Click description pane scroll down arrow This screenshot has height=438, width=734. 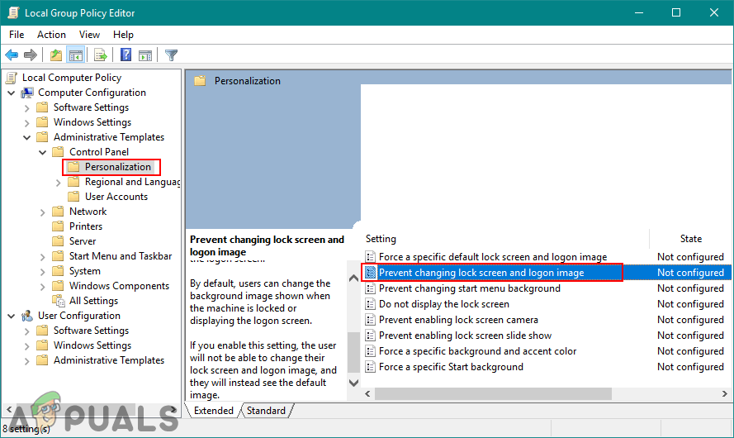[x=354, y=383]
